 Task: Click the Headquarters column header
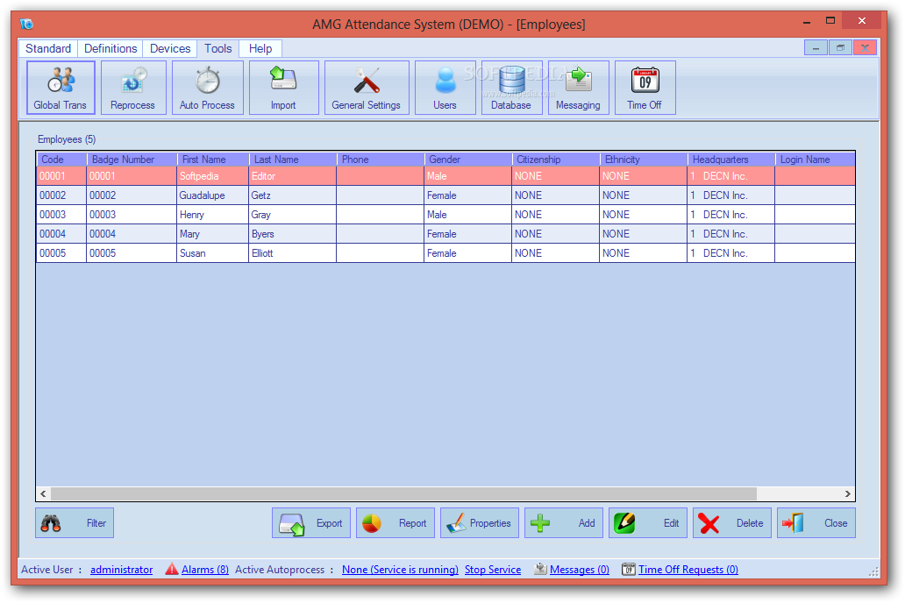pos(732,160)
